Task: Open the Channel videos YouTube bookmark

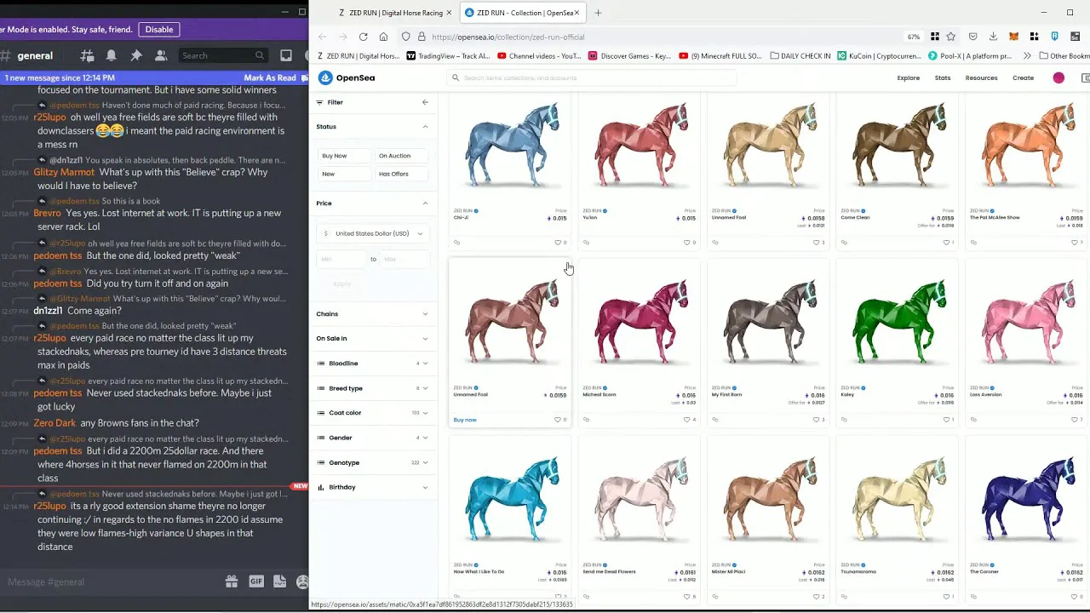Action: click(539, 56)
